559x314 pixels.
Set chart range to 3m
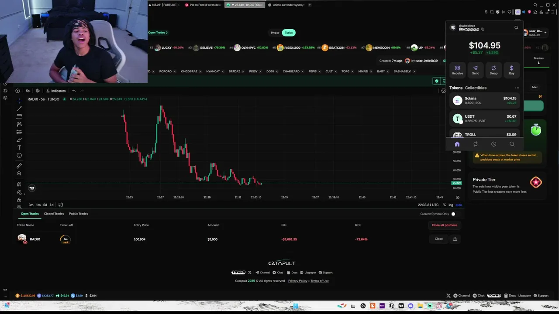[x=31, y=205]
